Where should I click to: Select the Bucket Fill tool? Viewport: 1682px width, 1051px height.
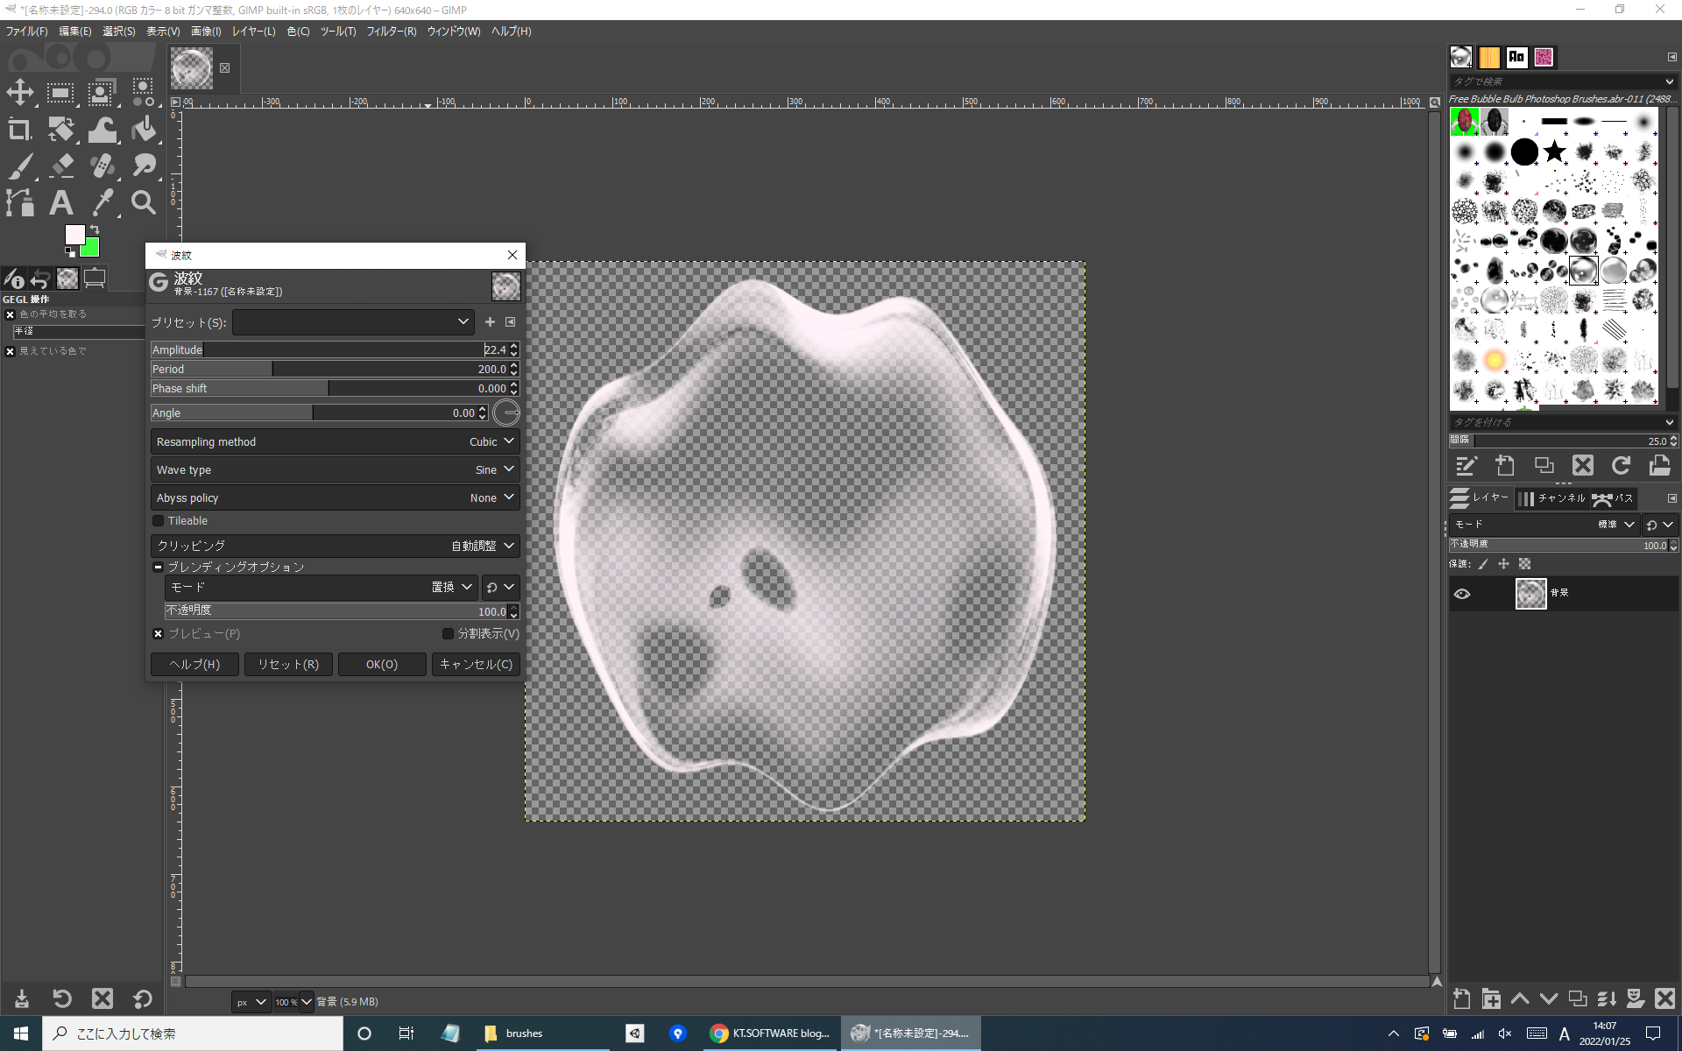tap(144, 130)
